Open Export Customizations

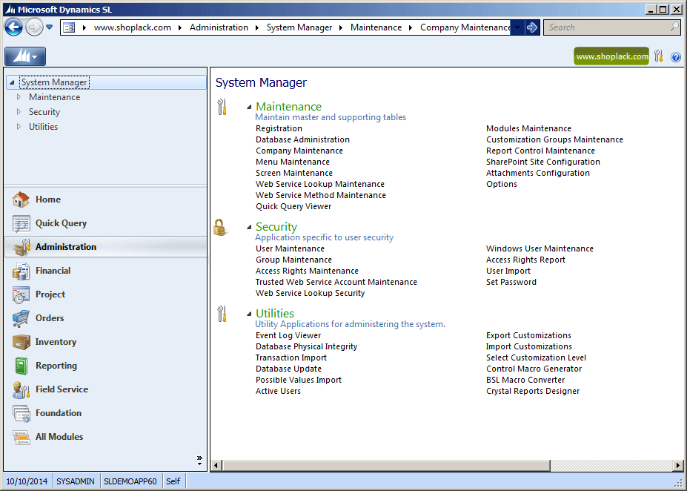[x=528, y=335]
